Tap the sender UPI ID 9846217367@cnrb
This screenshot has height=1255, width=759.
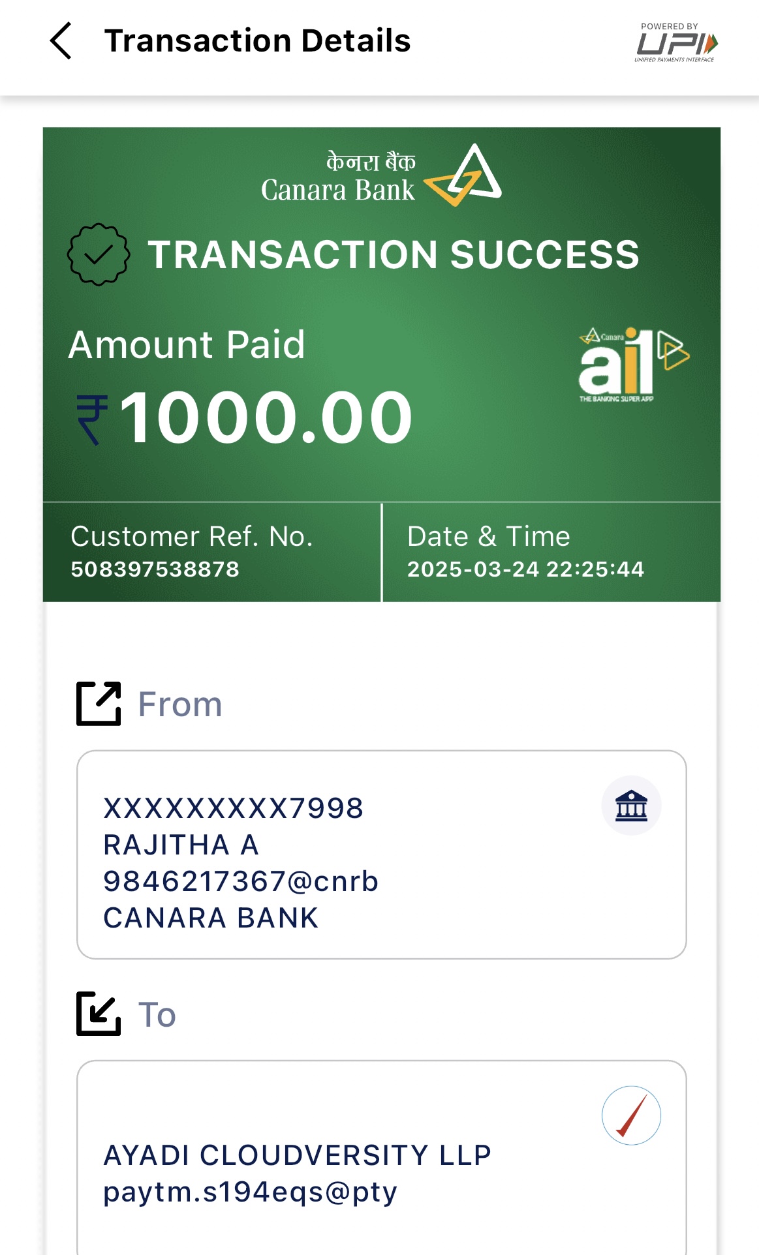[x=241, y=881]
